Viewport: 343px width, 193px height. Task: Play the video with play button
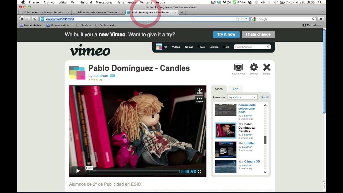pos(78,171)
